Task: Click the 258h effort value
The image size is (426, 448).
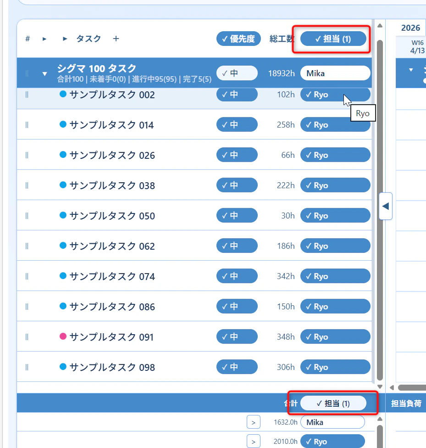Action: coord(286,125)
